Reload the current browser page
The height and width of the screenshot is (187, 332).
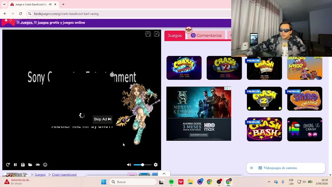(x=20, y=14)
